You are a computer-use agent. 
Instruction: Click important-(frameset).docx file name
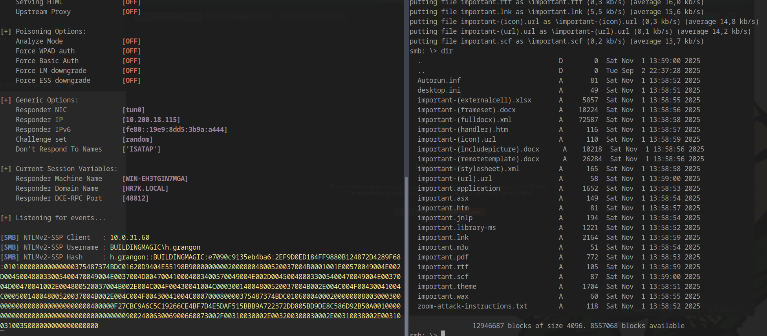tap(467, 110)
